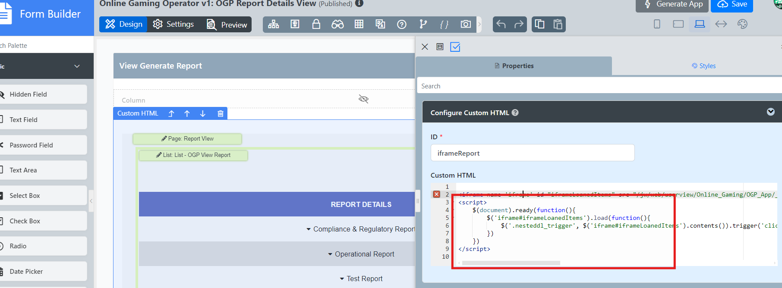Click the binoculars icon in the toolbar
The width and height of the screenshot is (782, 288).
coord(337,24)
